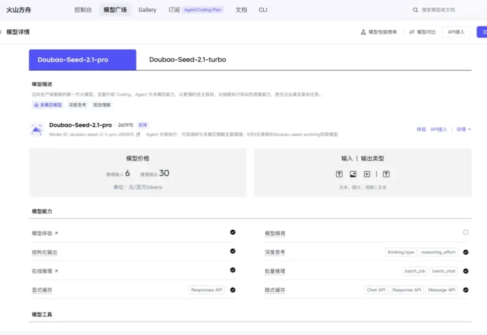Click the video input type icon
Image resolution: width=487 pixels, height=335 pixels.
pyautogui.click(x=367, y=174)
